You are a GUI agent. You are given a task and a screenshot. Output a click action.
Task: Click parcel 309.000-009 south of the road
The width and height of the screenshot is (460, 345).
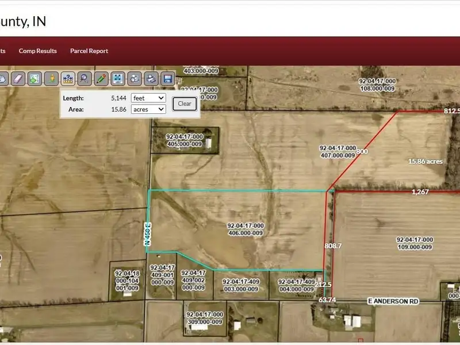[205, 318]
